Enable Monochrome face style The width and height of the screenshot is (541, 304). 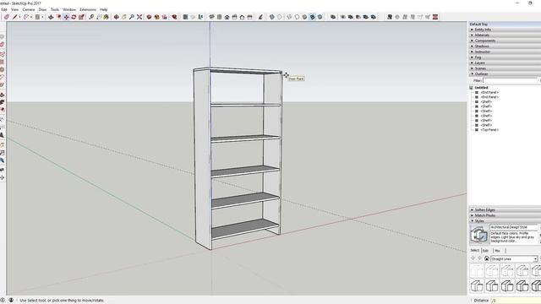320,17
